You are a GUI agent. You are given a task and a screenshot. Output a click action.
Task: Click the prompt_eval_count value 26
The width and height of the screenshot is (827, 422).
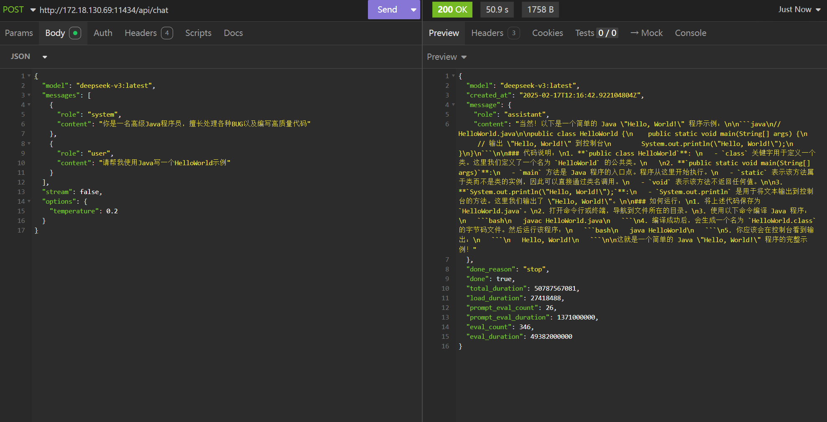click(x=549, y=308)
